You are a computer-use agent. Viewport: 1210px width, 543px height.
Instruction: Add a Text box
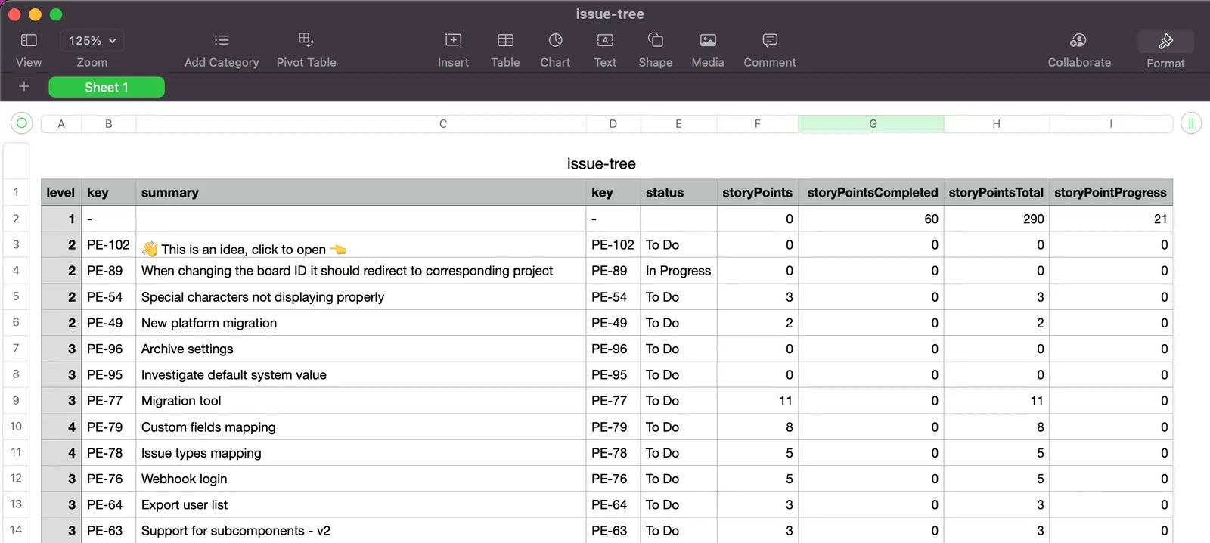[x=605, y=41]
